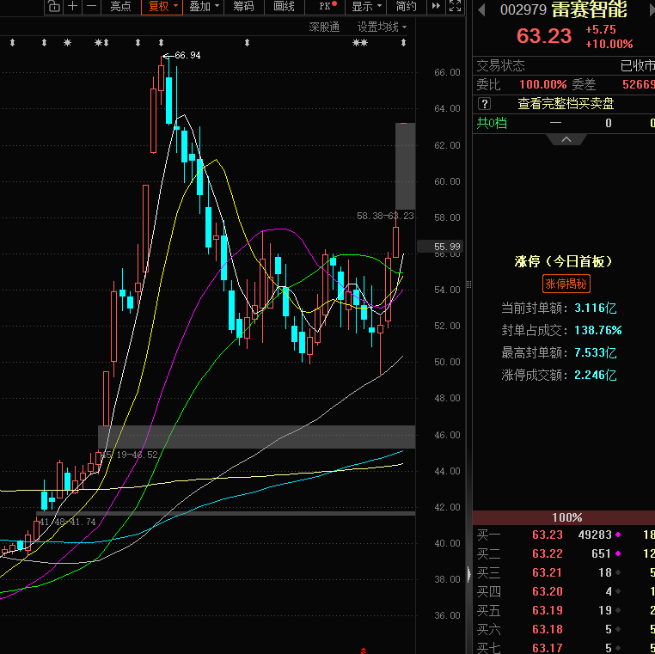655x654 pixels.
Task: Open the 显示 display dropdown
Action: [366, 7]
